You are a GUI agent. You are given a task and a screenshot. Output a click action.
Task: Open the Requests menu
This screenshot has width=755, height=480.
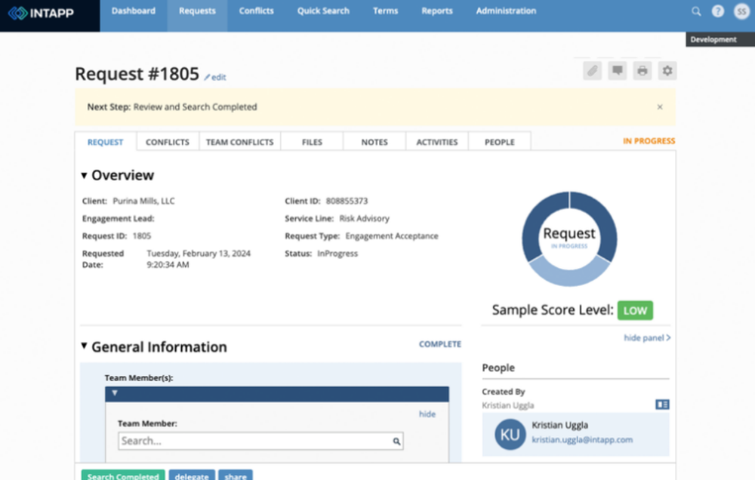[x=197, y=11]
